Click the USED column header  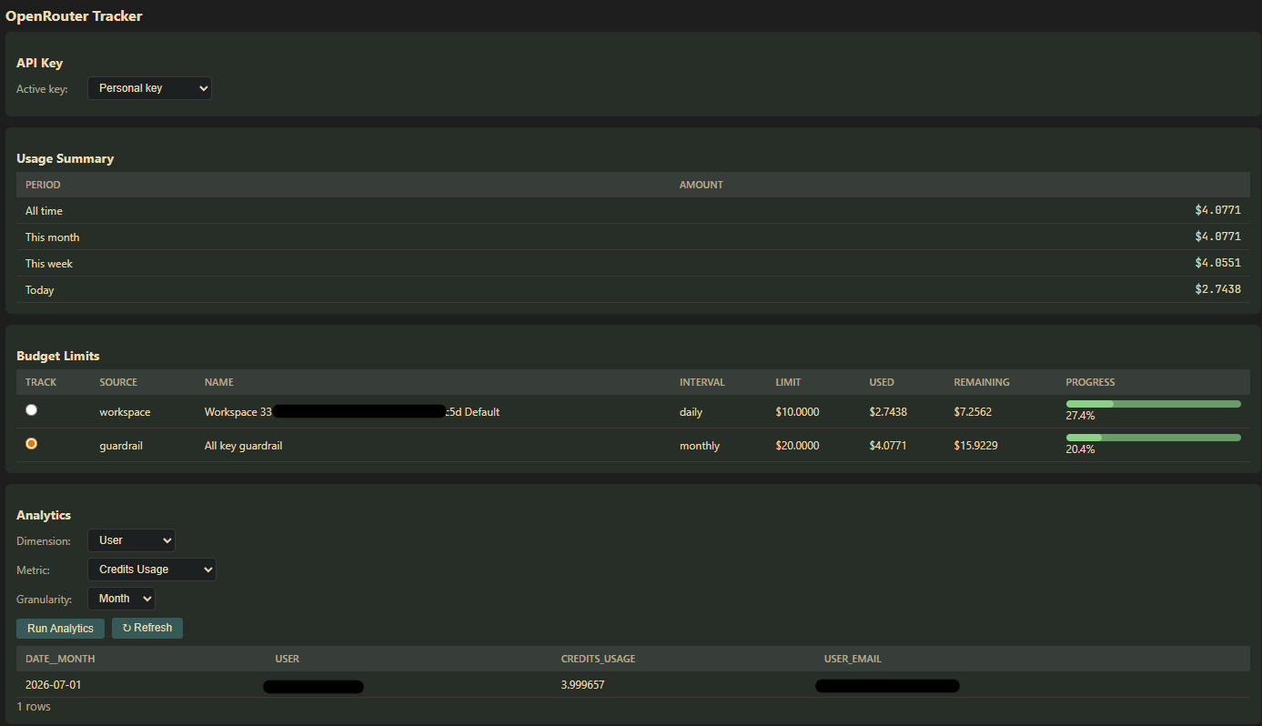[x=882, y=382]
